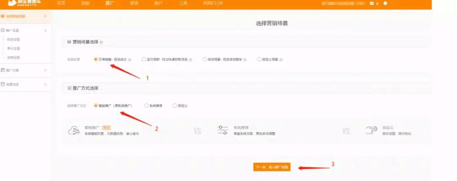Screen dimensions: 457x181
Task: Click the 系统推荐 sliders icon
Action: (x=223, y=130)
